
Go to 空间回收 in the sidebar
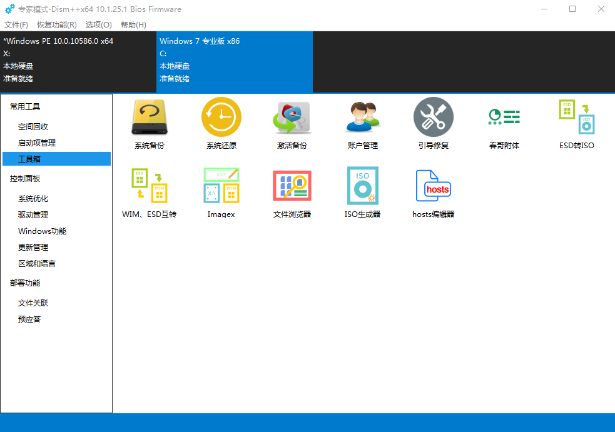(x=33, y=126)
